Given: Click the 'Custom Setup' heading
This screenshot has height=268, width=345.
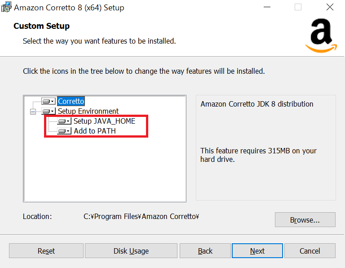Looking at the screenshot, I should pos(42,26).
